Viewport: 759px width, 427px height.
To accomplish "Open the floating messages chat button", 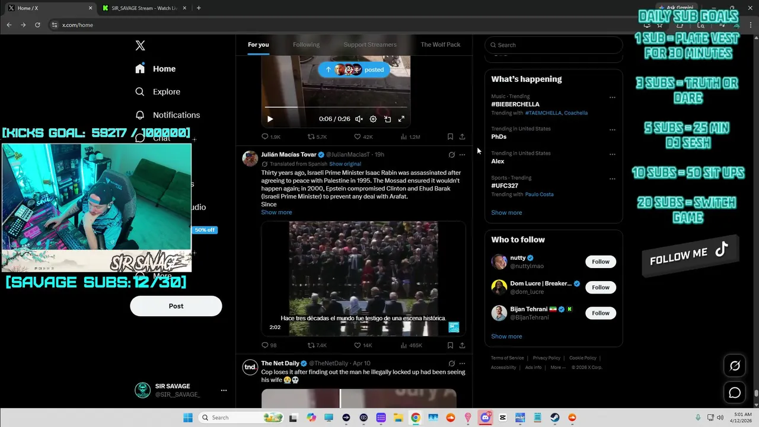I will 735,393.
